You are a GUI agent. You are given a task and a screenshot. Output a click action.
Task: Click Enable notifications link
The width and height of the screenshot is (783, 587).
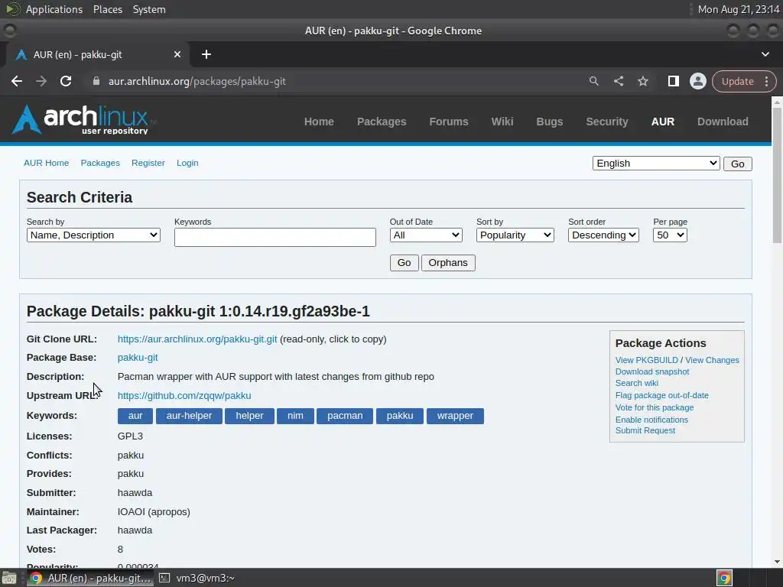pyautogui.click(x=651, y=420)
